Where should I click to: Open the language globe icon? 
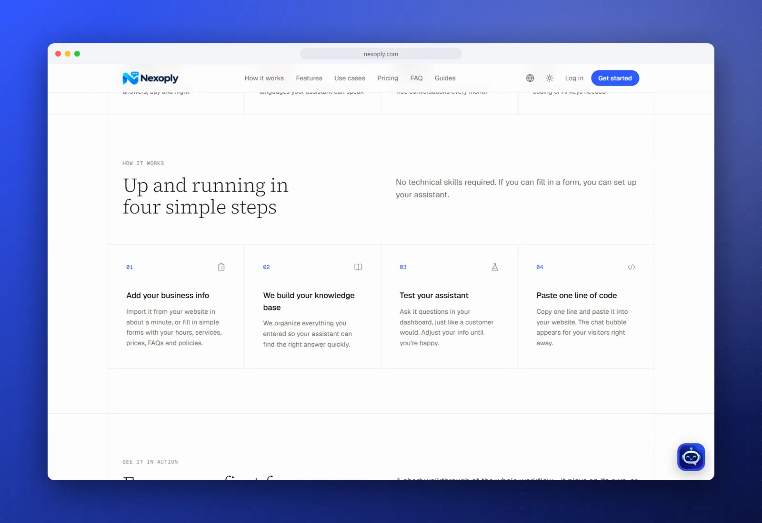pos(530,78)
